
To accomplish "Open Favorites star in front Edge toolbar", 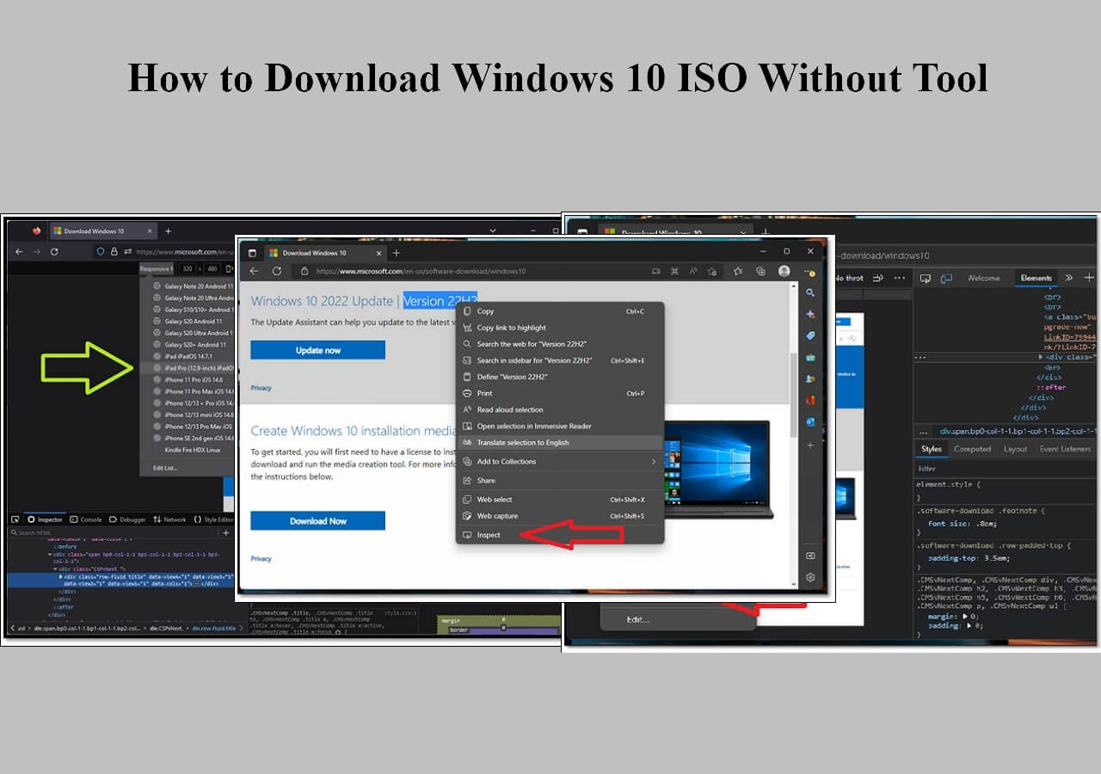I will tap(740, 271).
